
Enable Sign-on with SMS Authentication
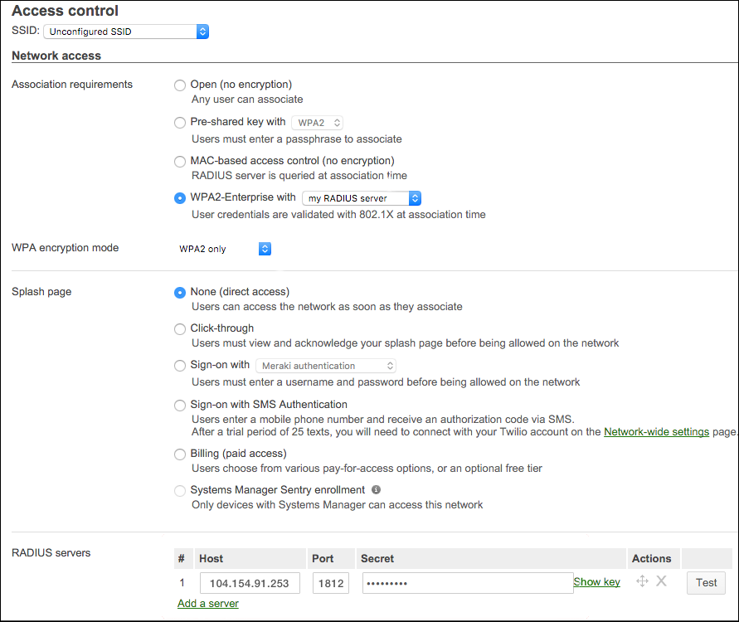180,405
